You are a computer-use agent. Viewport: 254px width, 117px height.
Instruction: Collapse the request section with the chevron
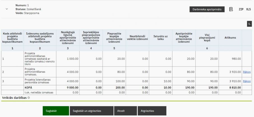pyautogui.click(x=7, y=9)
